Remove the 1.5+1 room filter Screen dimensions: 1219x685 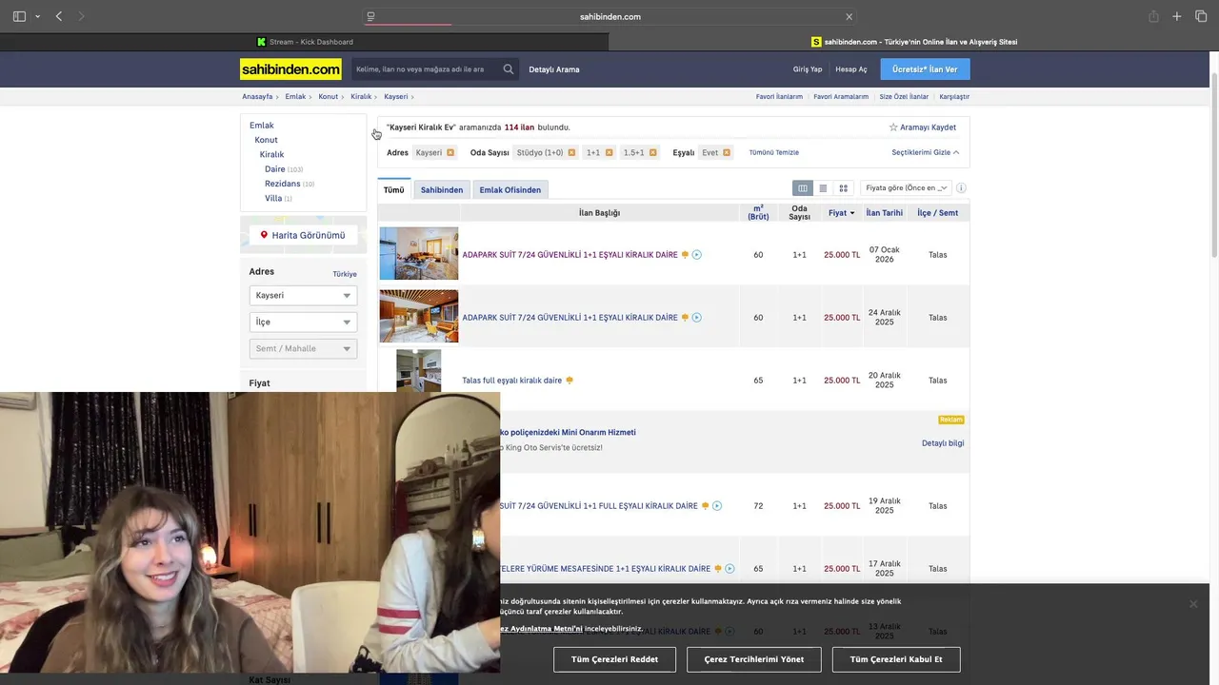653,152
